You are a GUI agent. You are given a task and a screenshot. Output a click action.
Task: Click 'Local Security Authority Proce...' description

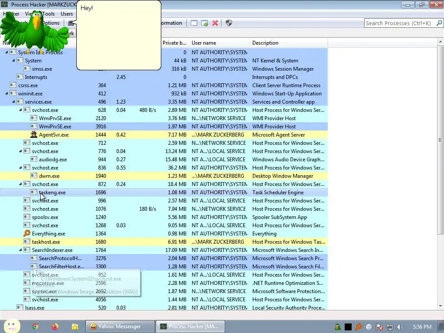(x=288, y=307)
